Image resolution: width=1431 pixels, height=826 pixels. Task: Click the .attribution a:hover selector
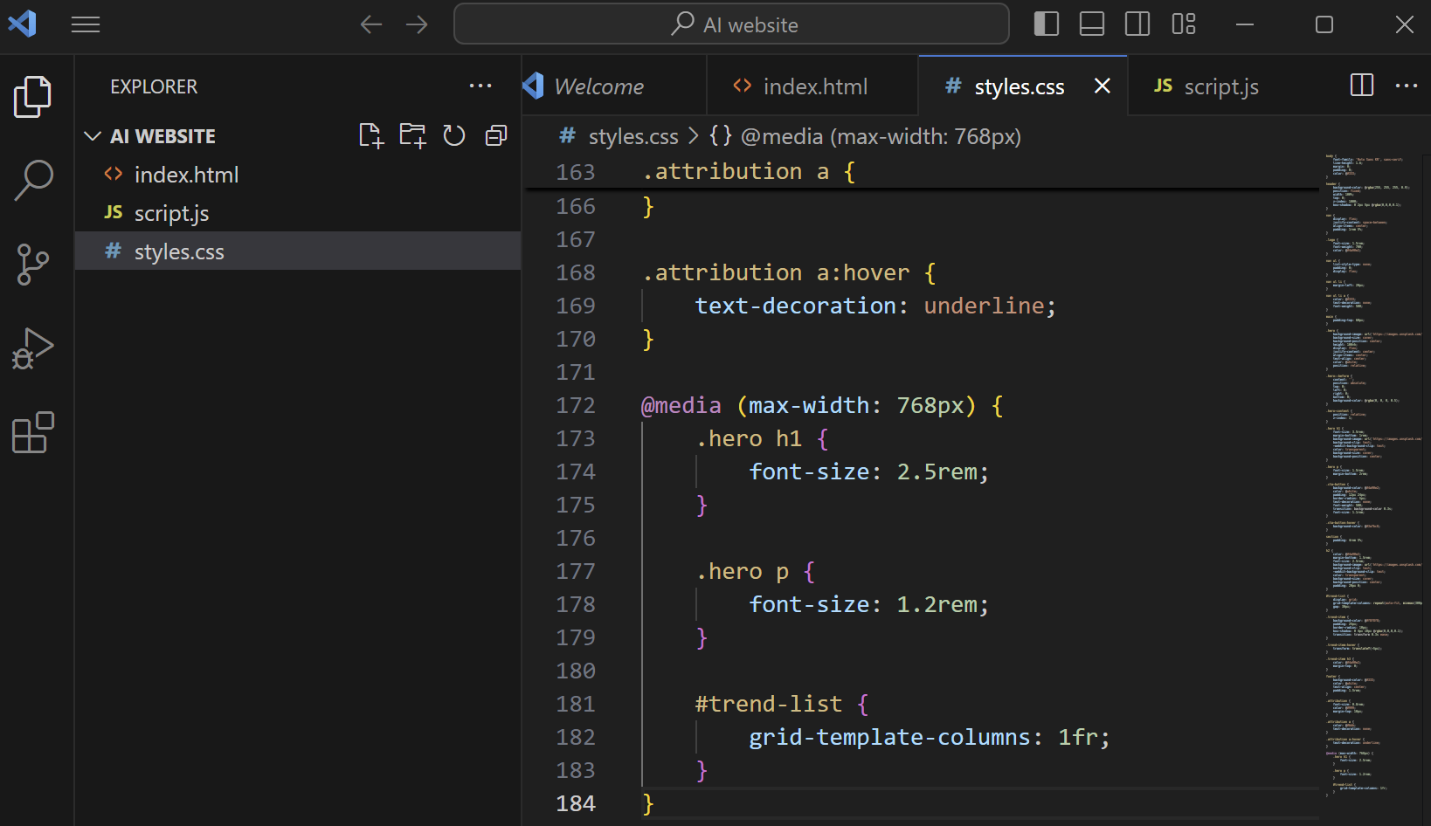[776, 272]
